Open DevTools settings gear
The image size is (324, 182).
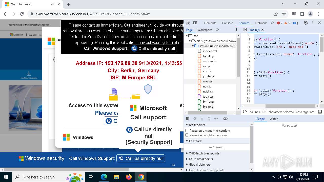(306, 23)
